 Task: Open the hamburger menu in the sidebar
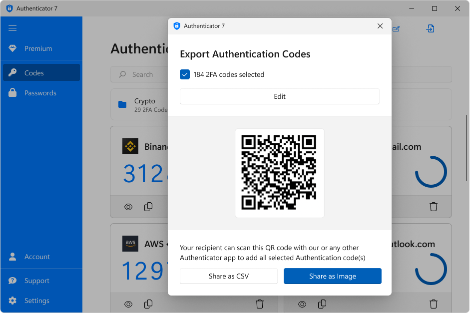[x=12, y=28]
